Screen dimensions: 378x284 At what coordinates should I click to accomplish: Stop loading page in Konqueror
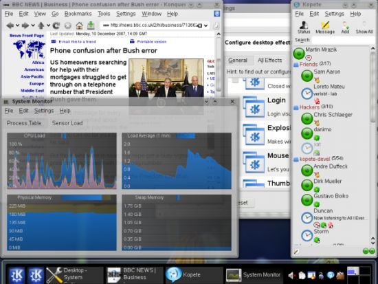pyautogui.click(x=68, y=25)
